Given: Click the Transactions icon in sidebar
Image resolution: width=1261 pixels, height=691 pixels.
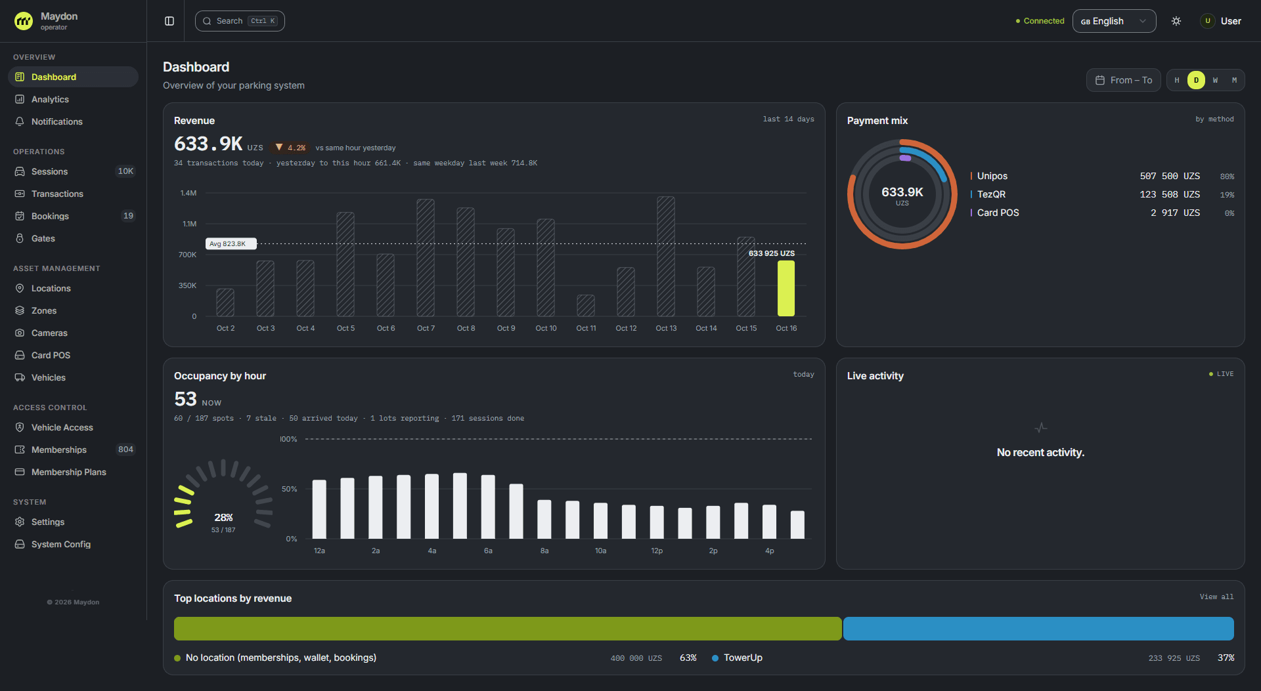Looking at the screenshot, I should tap(20, 194).
